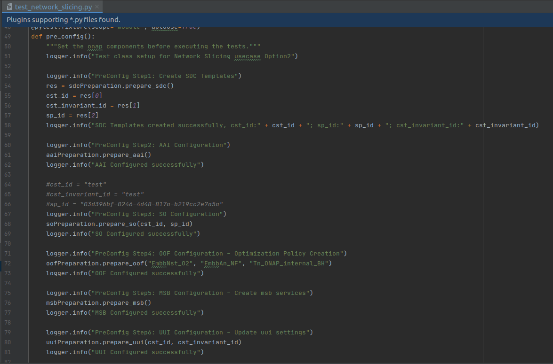Click 'res = sdcPreparation.prepare_sdc()' line

[110, 86]
